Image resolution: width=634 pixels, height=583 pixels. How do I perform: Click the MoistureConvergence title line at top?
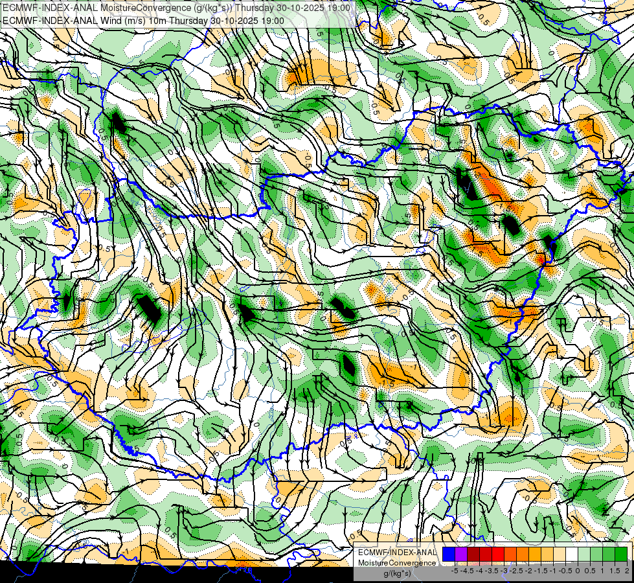176,8
